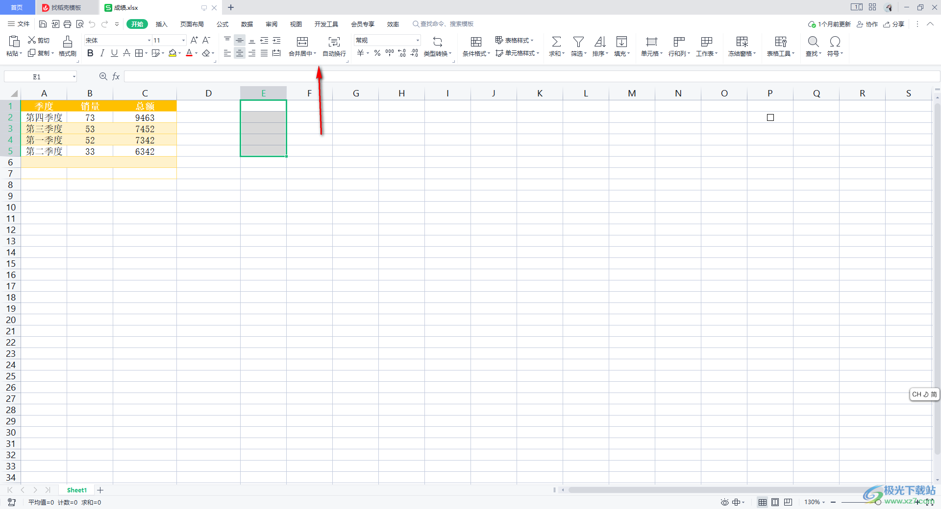Screen dimensions: 941x509
Task: Click the Sort (排序) icon
Action: point(600,42)
